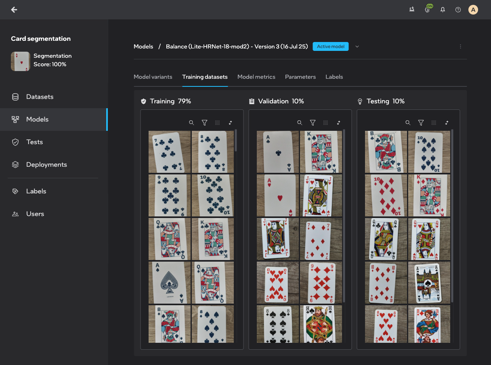Viewport: 491px width, 365px height.
Task: Click the back arrow in the header
Action: pos(14,10)
